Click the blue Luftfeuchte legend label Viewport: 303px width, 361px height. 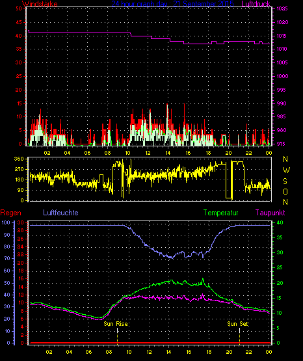coord(60,213)
